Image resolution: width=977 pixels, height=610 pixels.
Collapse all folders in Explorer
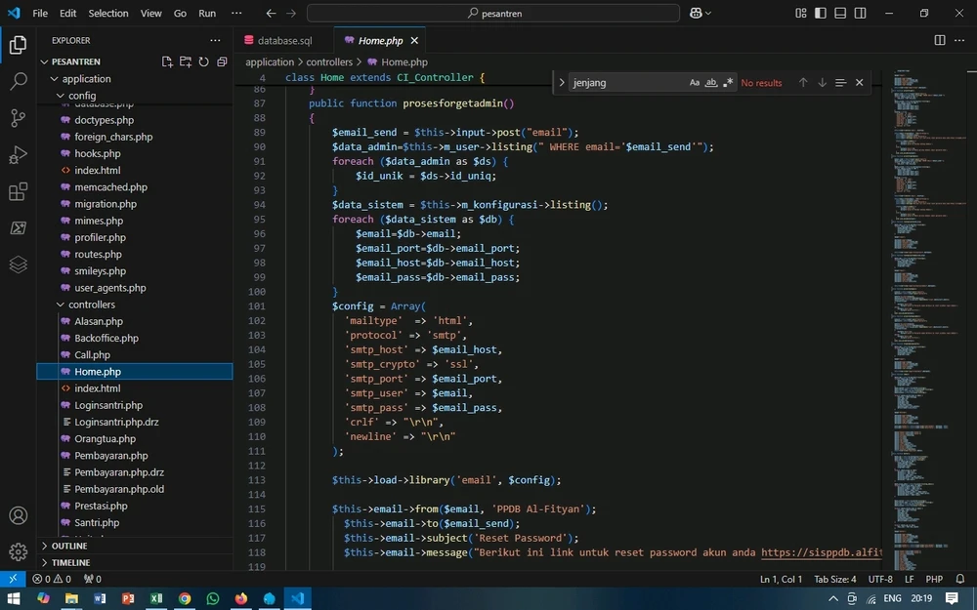pos(222,61)
